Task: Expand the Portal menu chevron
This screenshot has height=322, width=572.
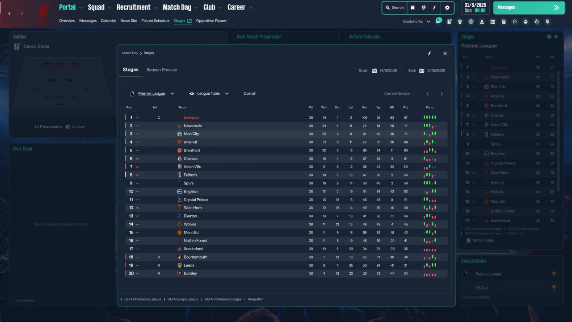Action: click(x=80, y=8)
